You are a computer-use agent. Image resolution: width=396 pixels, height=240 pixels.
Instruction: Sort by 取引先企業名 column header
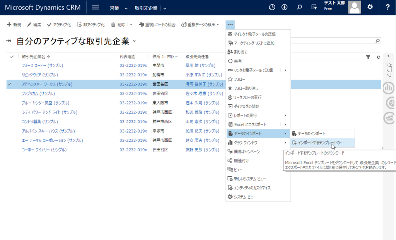tap(36, 57)
